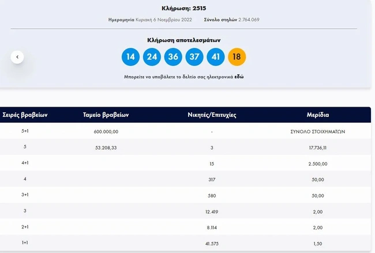
Task: Click the blue ball number 24
Action: [152, 57]
